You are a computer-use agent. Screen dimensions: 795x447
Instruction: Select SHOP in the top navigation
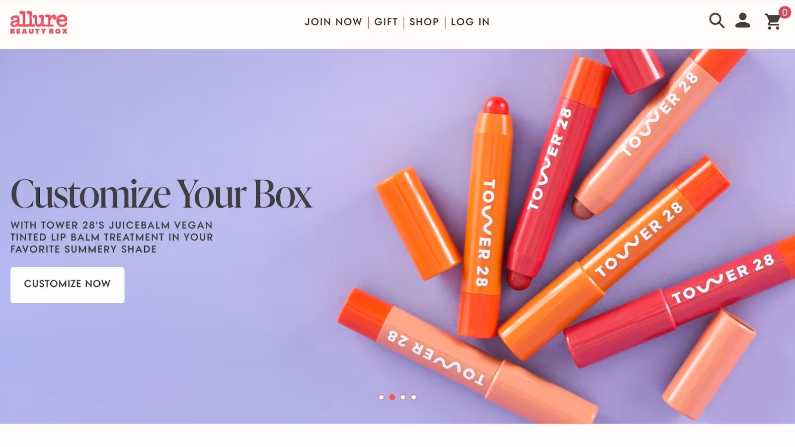[x=424, y=22]
